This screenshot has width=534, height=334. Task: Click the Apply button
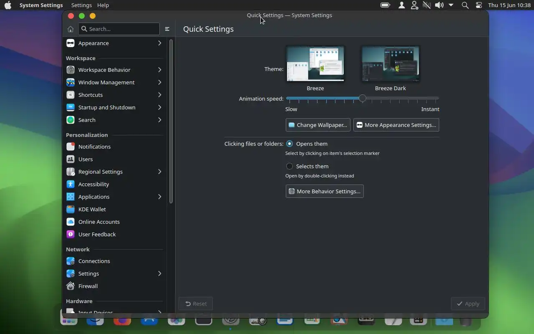tap(468, 304)
